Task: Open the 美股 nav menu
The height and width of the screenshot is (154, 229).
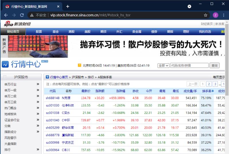Action: click(x=88, y=32)
